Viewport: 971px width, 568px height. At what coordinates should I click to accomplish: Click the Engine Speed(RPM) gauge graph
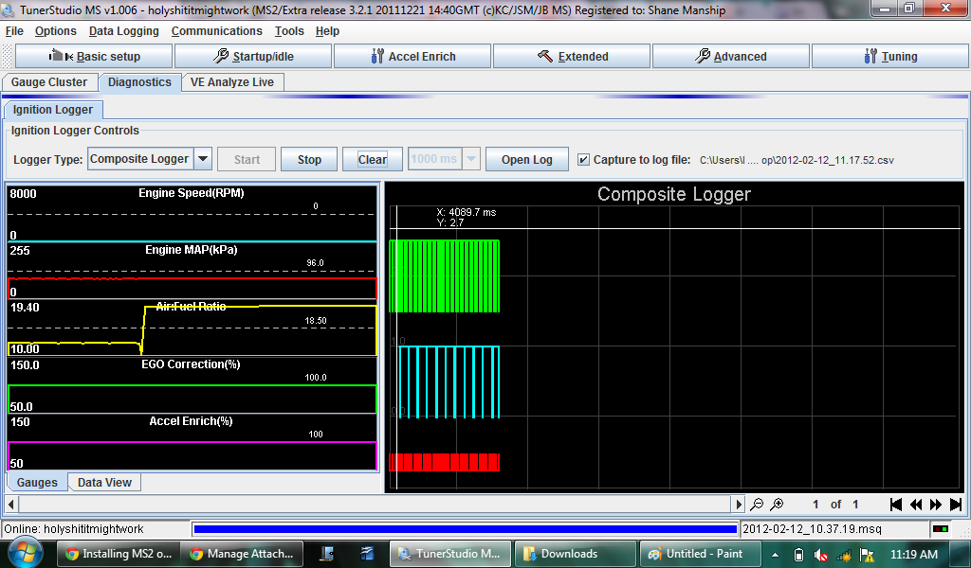point(192,213)
